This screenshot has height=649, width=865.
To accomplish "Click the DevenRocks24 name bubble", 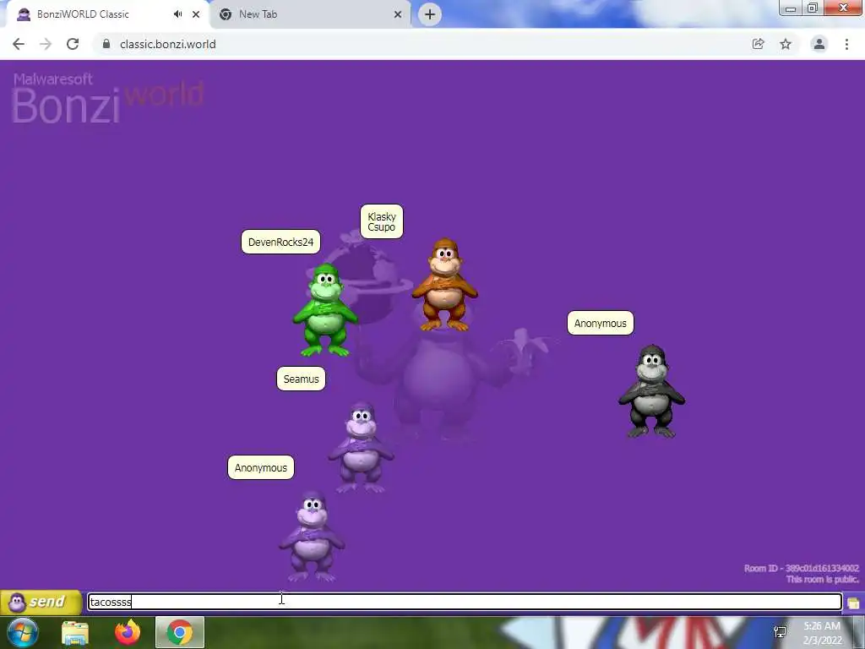I will click(x=280, y=242).
